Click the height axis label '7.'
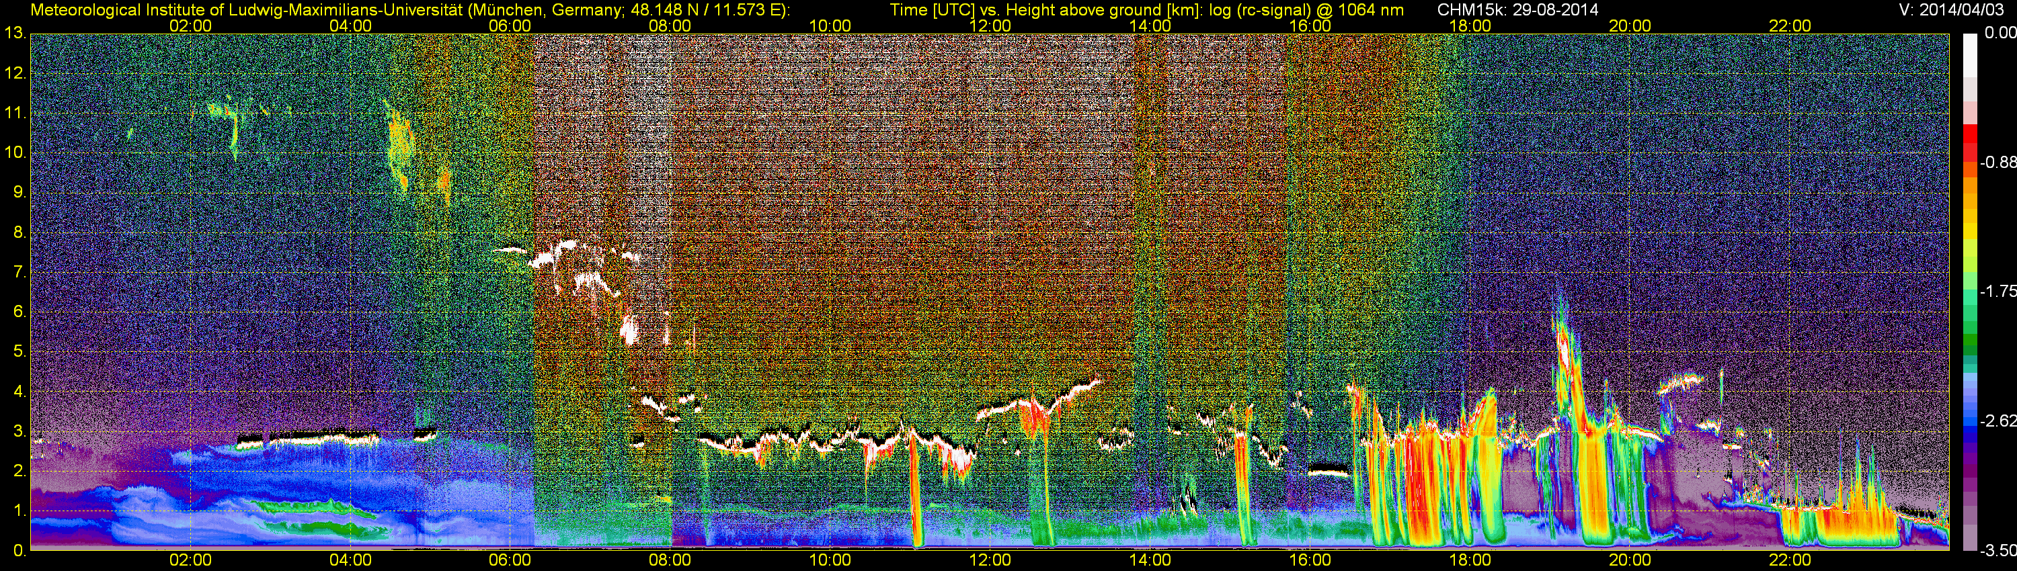This screenshot has height=571, width=2017. pos(19,272)
